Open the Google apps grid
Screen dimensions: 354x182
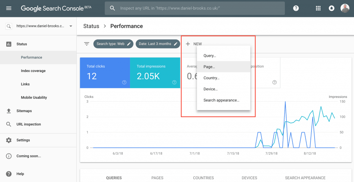[x=318, y=8]
